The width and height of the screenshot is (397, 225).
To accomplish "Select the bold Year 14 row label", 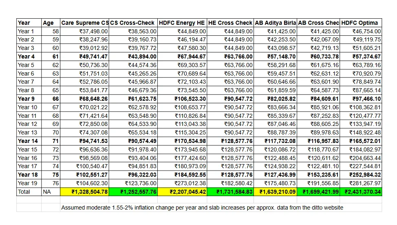I will [x=29, y=141].
